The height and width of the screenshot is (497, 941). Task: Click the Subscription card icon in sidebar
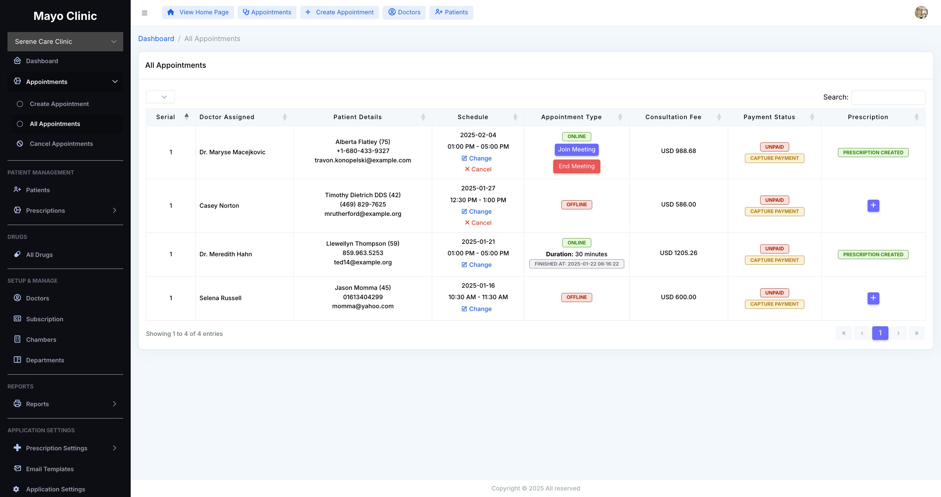tap(17, 318)
